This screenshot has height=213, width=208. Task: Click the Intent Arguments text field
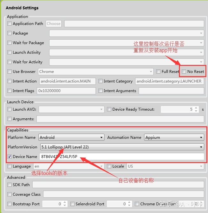coord(171,91)
